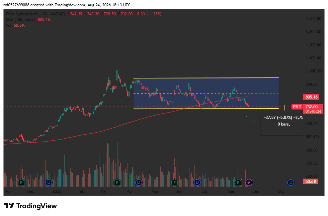Click the green vertical measure line near Oct
Viewport: 328px width, 216px height.
284,108
